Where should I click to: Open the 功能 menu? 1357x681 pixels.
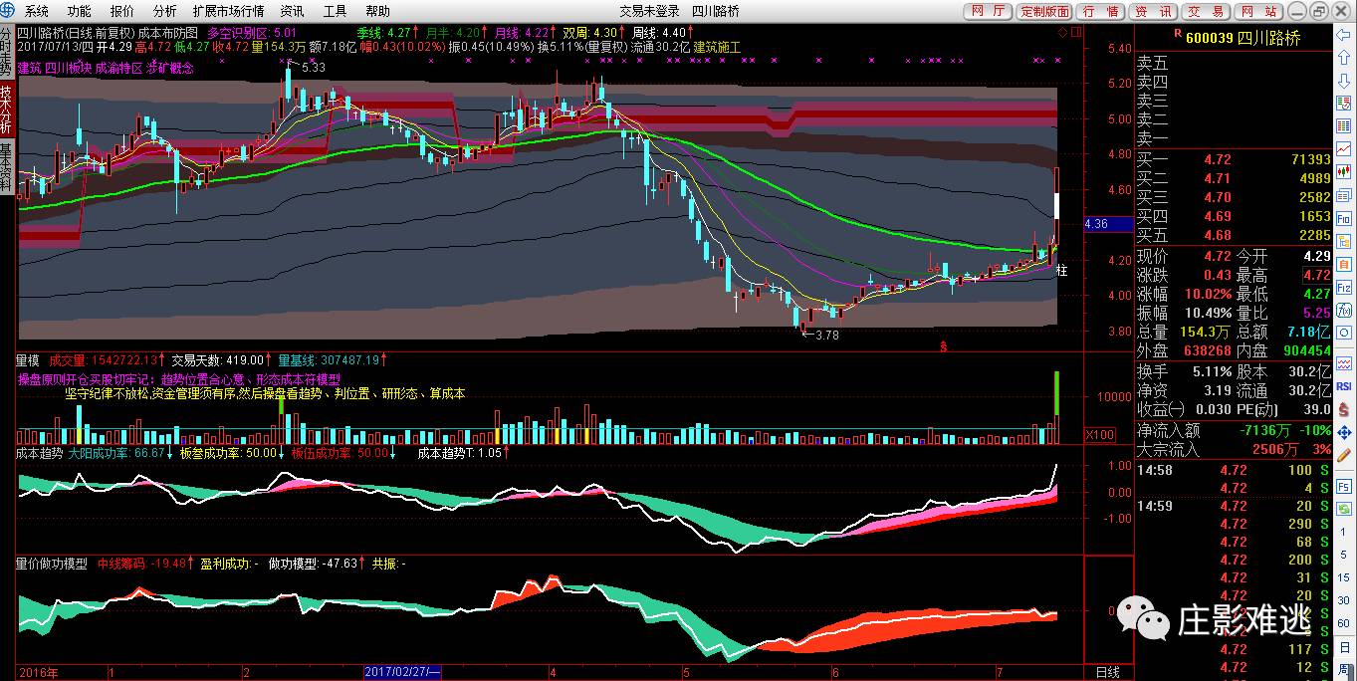(79, 11)
